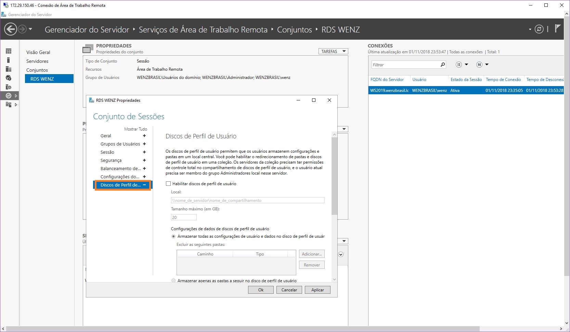Select the All Servers icon in sidebar

click(9, 69)
